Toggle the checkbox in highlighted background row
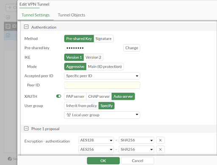The height and width of the screenshot is (165, 217). coord(8,35)
